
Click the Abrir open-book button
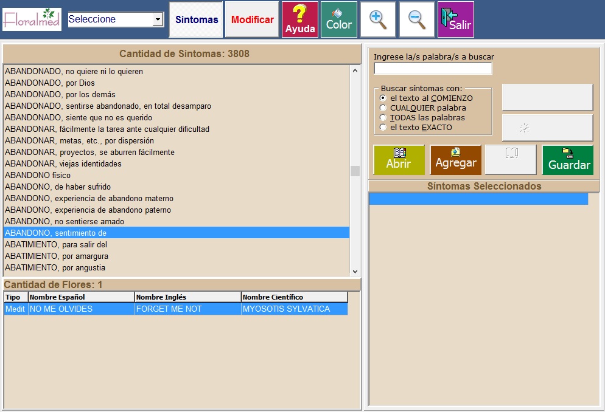click(x=399, y=160)
